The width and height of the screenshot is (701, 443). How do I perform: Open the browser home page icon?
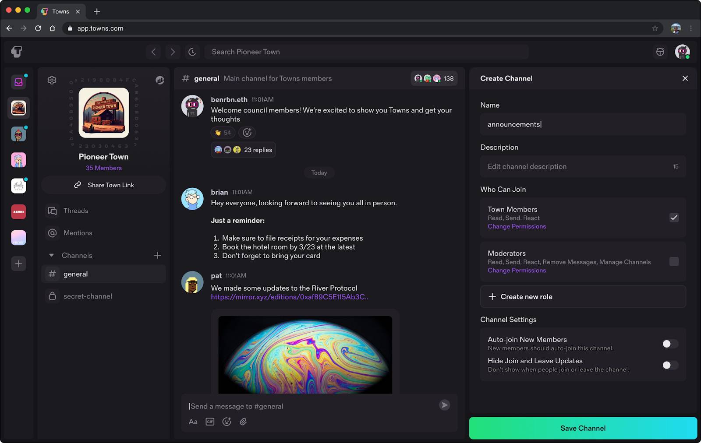(52, 28)
